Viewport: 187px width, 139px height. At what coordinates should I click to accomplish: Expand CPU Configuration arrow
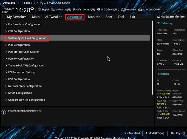6,31
